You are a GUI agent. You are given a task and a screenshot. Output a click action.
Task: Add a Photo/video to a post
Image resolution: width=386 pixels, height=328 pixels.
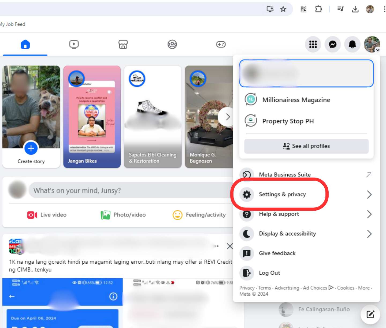click(x=123, y=215)
